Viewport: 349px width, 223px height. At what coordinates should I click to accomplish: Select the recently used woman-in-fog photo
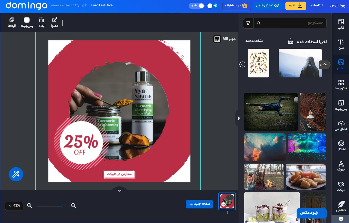click(x=300, y=63)
